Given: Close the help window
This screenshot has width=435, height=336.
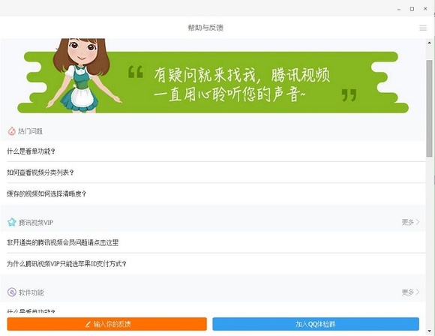Looking at the screenshot, I should click(425, 9).
